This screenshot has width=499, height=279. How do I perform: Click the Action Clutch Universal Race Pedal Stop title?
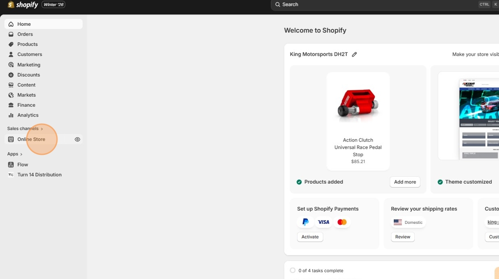pyautogui.click(x=358, y=147)
